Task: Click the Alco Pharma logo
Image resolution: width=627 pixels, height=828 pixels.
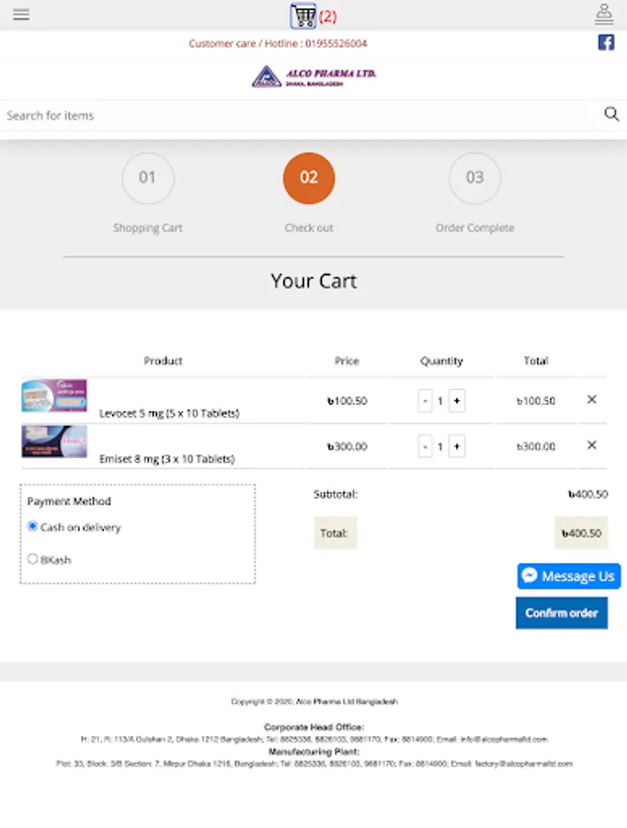Action: pyautogui.click(x=313, y=76)
